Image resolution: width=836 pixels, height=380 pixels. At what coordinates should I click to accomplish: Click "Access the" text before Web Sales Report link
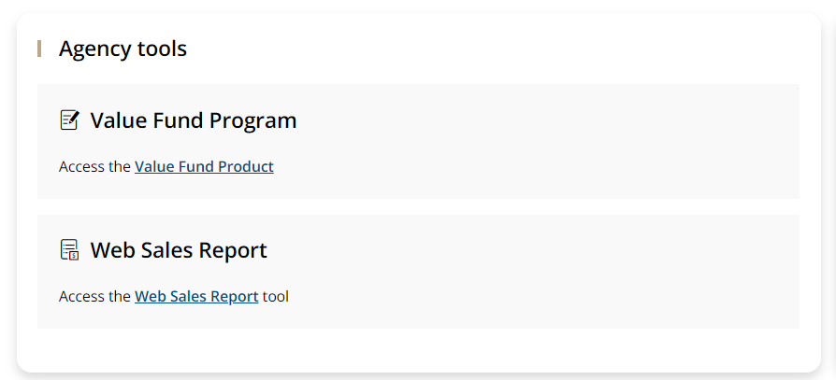[x=94, y=297]
